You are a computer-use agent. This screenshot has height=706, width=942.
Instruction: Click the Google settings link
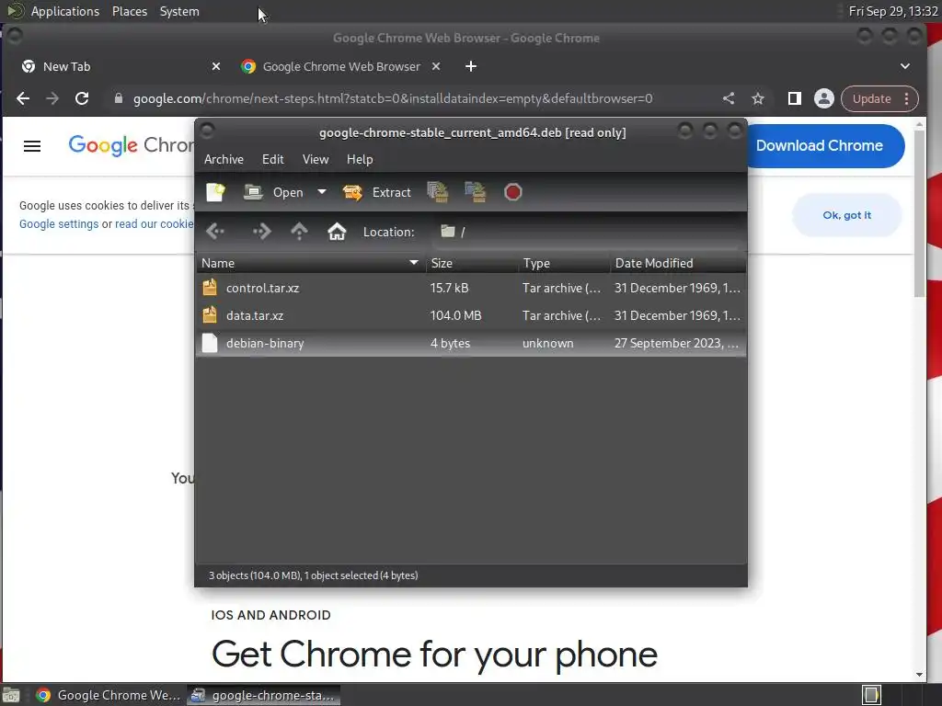(59, 224)
